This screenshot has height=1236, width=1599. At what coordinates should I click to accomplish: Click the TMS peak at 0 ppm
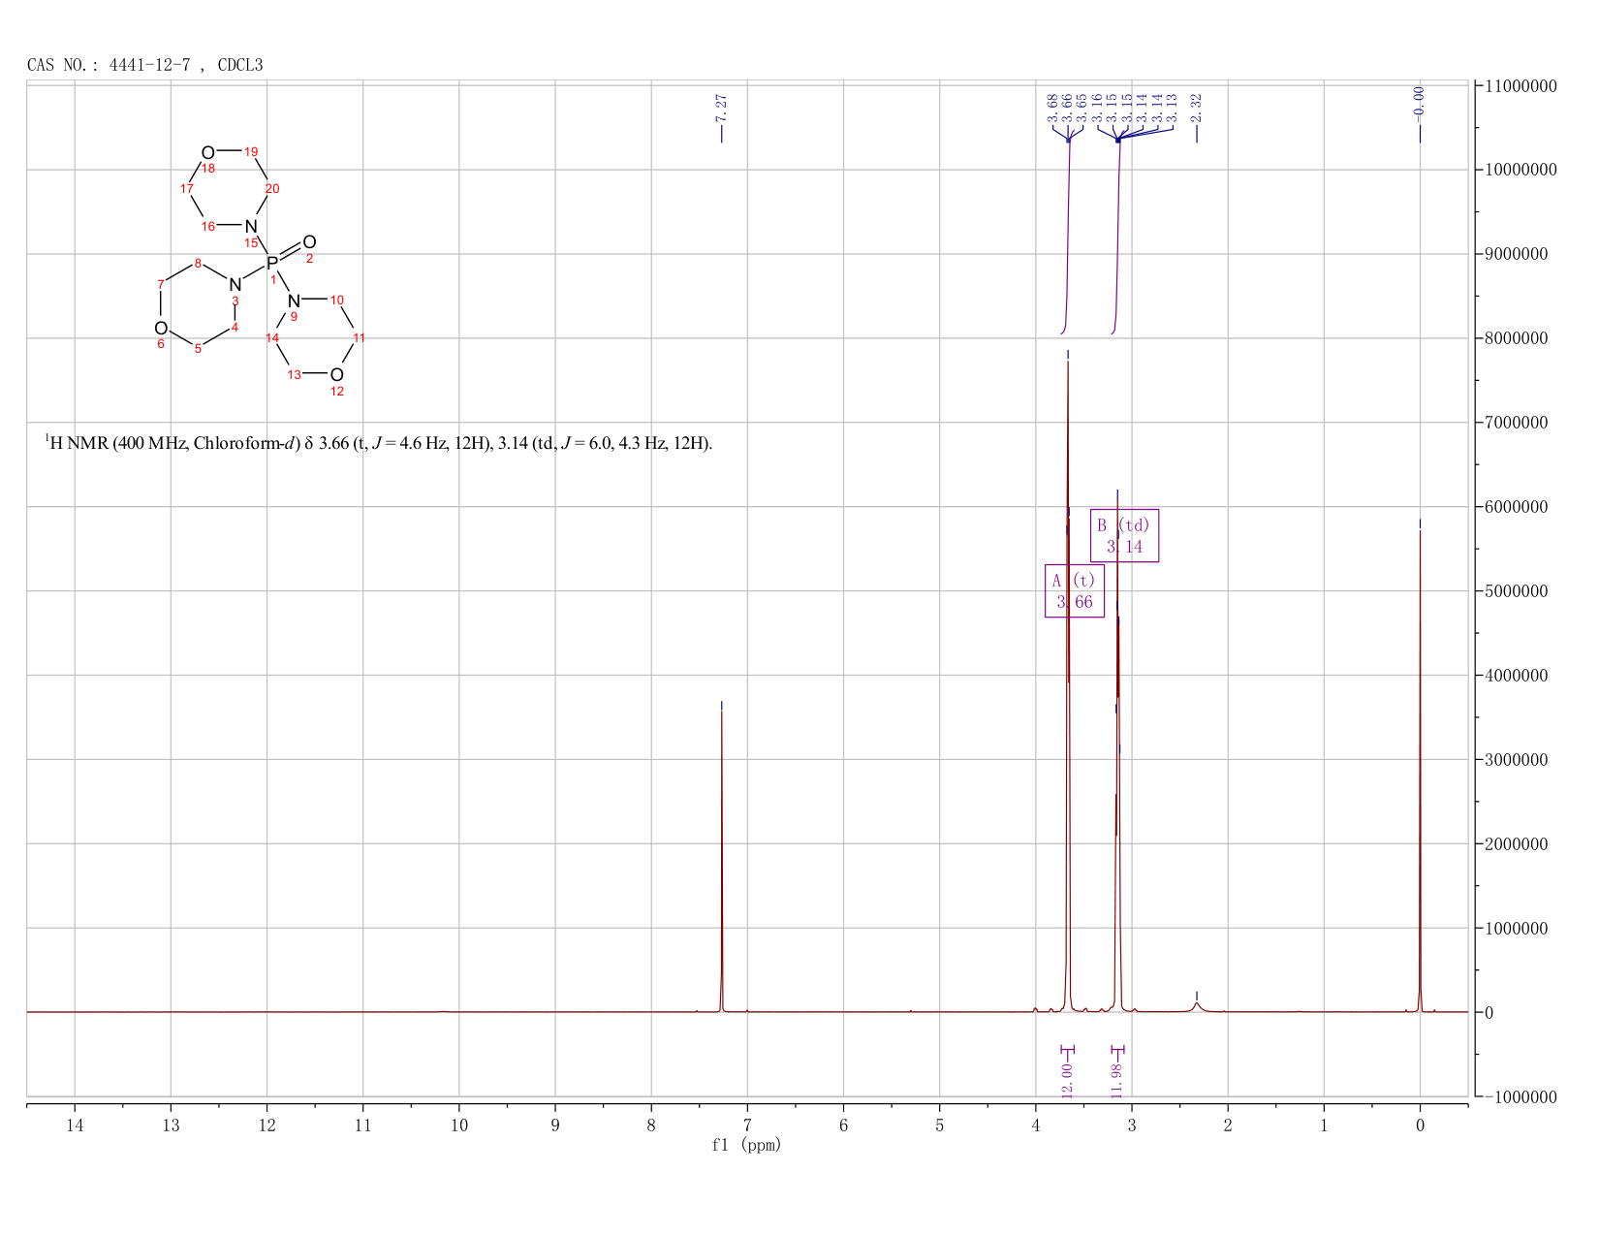pos(1420,771)
